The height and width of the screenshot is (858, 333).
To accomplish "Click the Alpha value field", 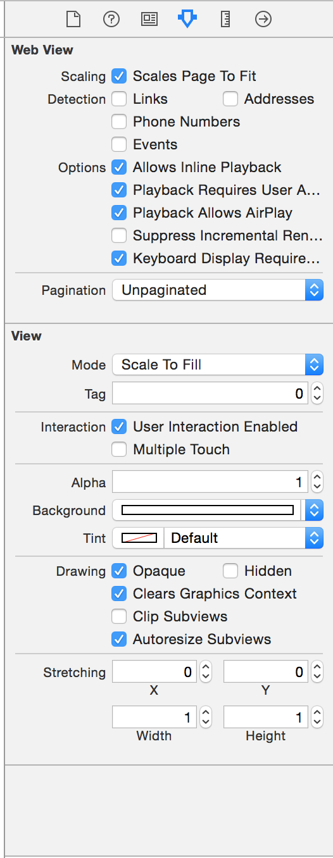I will point(210,483).
